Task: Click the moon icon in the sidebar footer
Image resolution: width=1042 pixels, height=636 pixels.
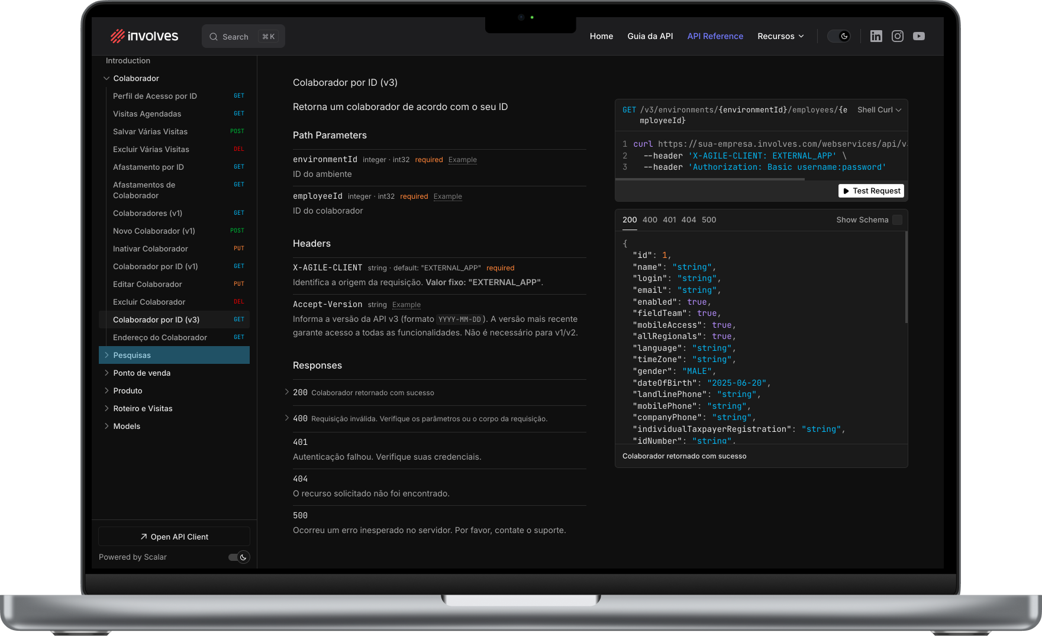Action: click(243, 557)
